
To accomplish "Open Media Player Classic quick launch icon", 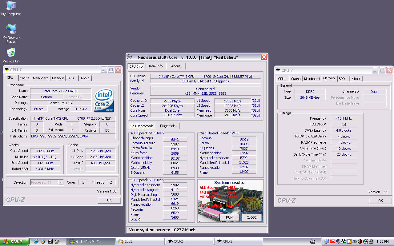I will [57, 241].
